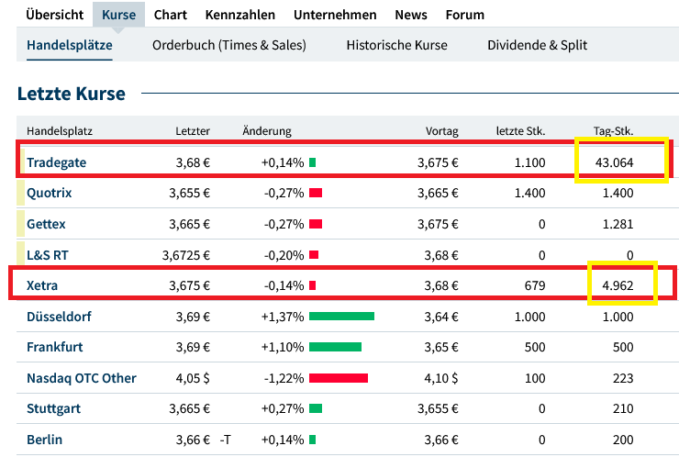
Task: Open Orderbuch (Times & Sales) sub-tab
Action: tap(229, 45)
